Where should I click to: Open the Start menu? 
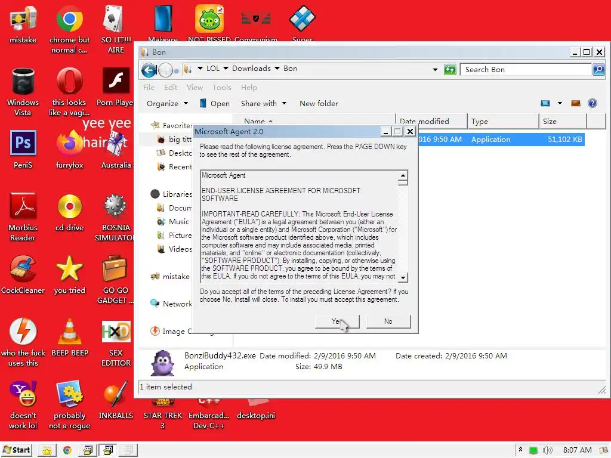[16, 450]
